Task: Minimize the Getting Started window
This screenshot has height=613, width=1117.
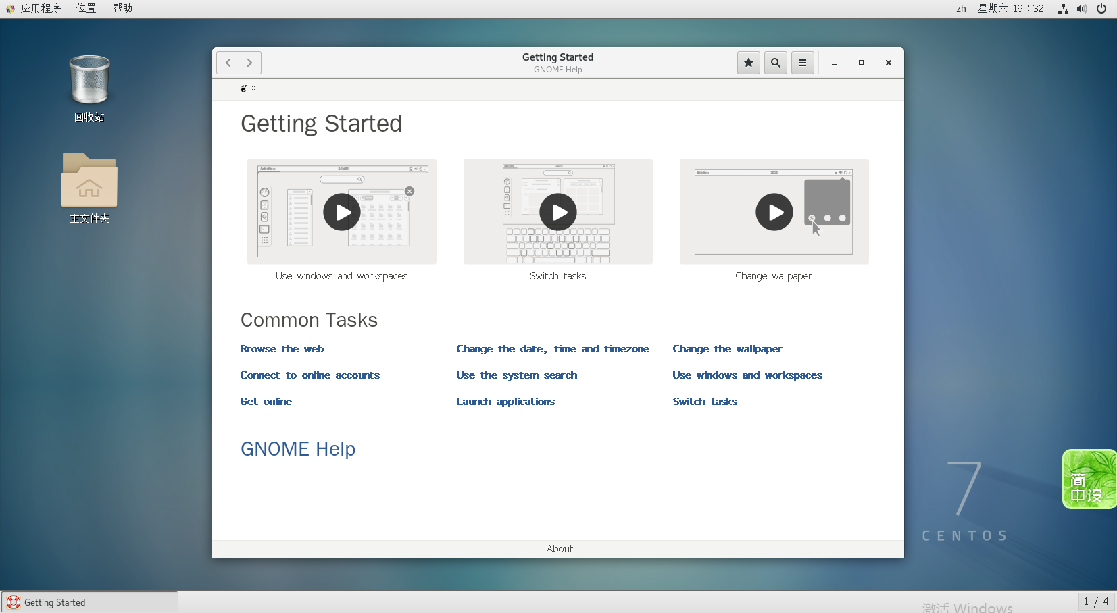Action: [835, 63]
